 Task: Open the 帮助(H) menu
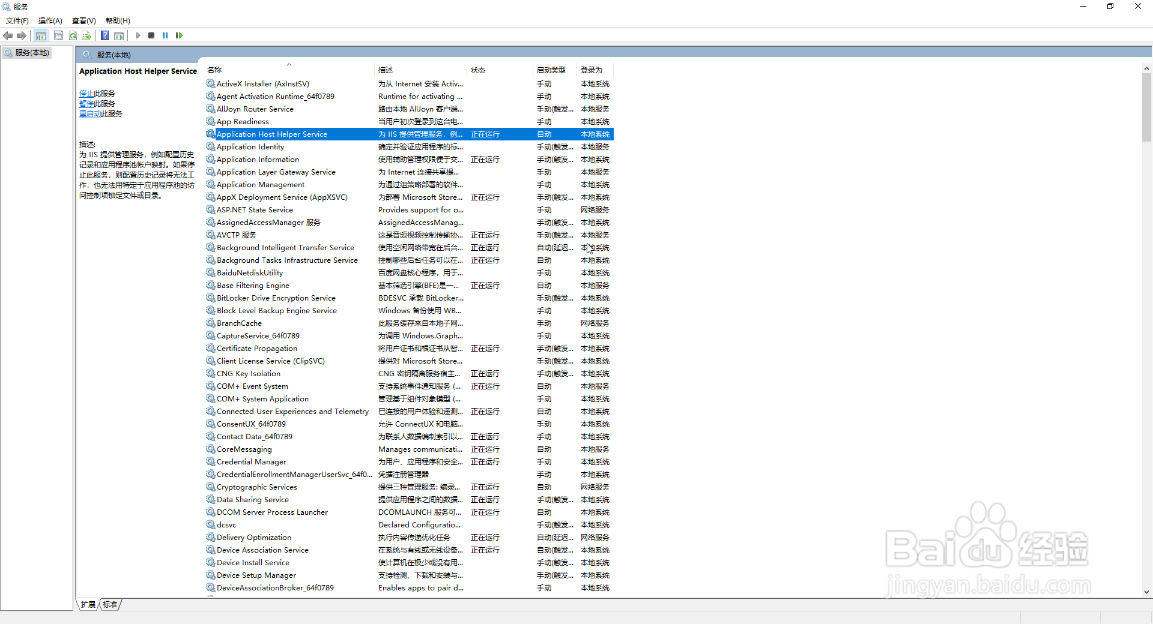(x=118, y=21)
